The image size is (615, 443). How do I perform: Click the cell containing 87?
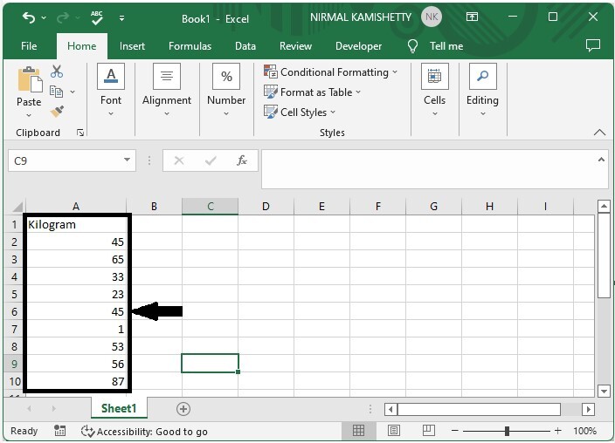[76, 381]
